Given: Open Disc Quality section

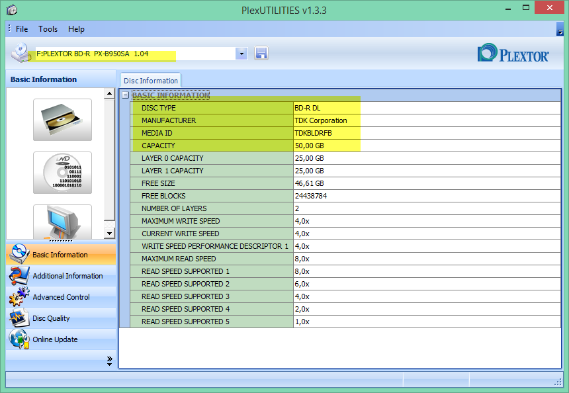Looking at the screenshot, I should tap(61, 318).
